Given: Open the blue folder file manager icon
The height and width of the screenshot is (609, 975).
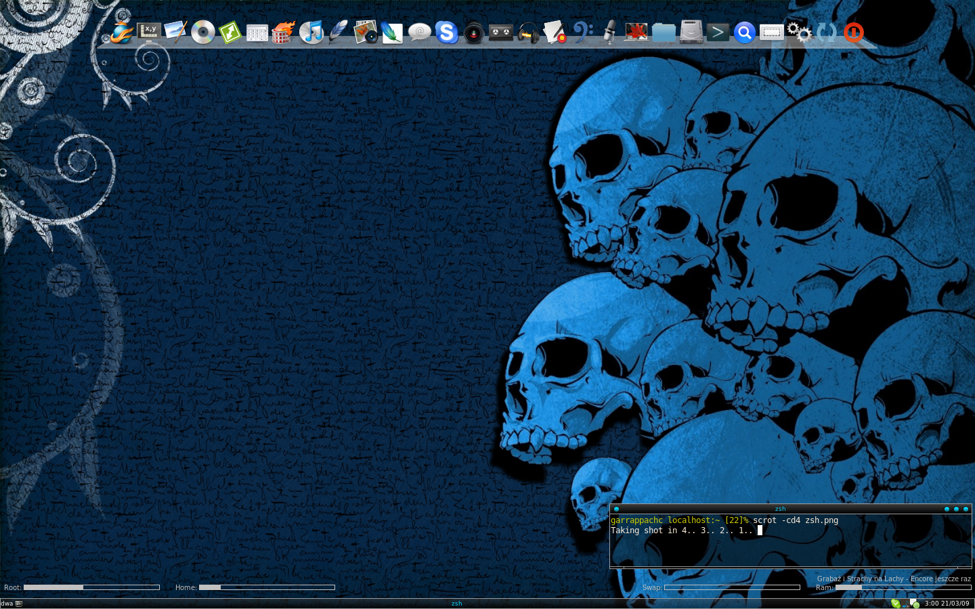Looking at the screenshot, I should [x=664, y=32].
